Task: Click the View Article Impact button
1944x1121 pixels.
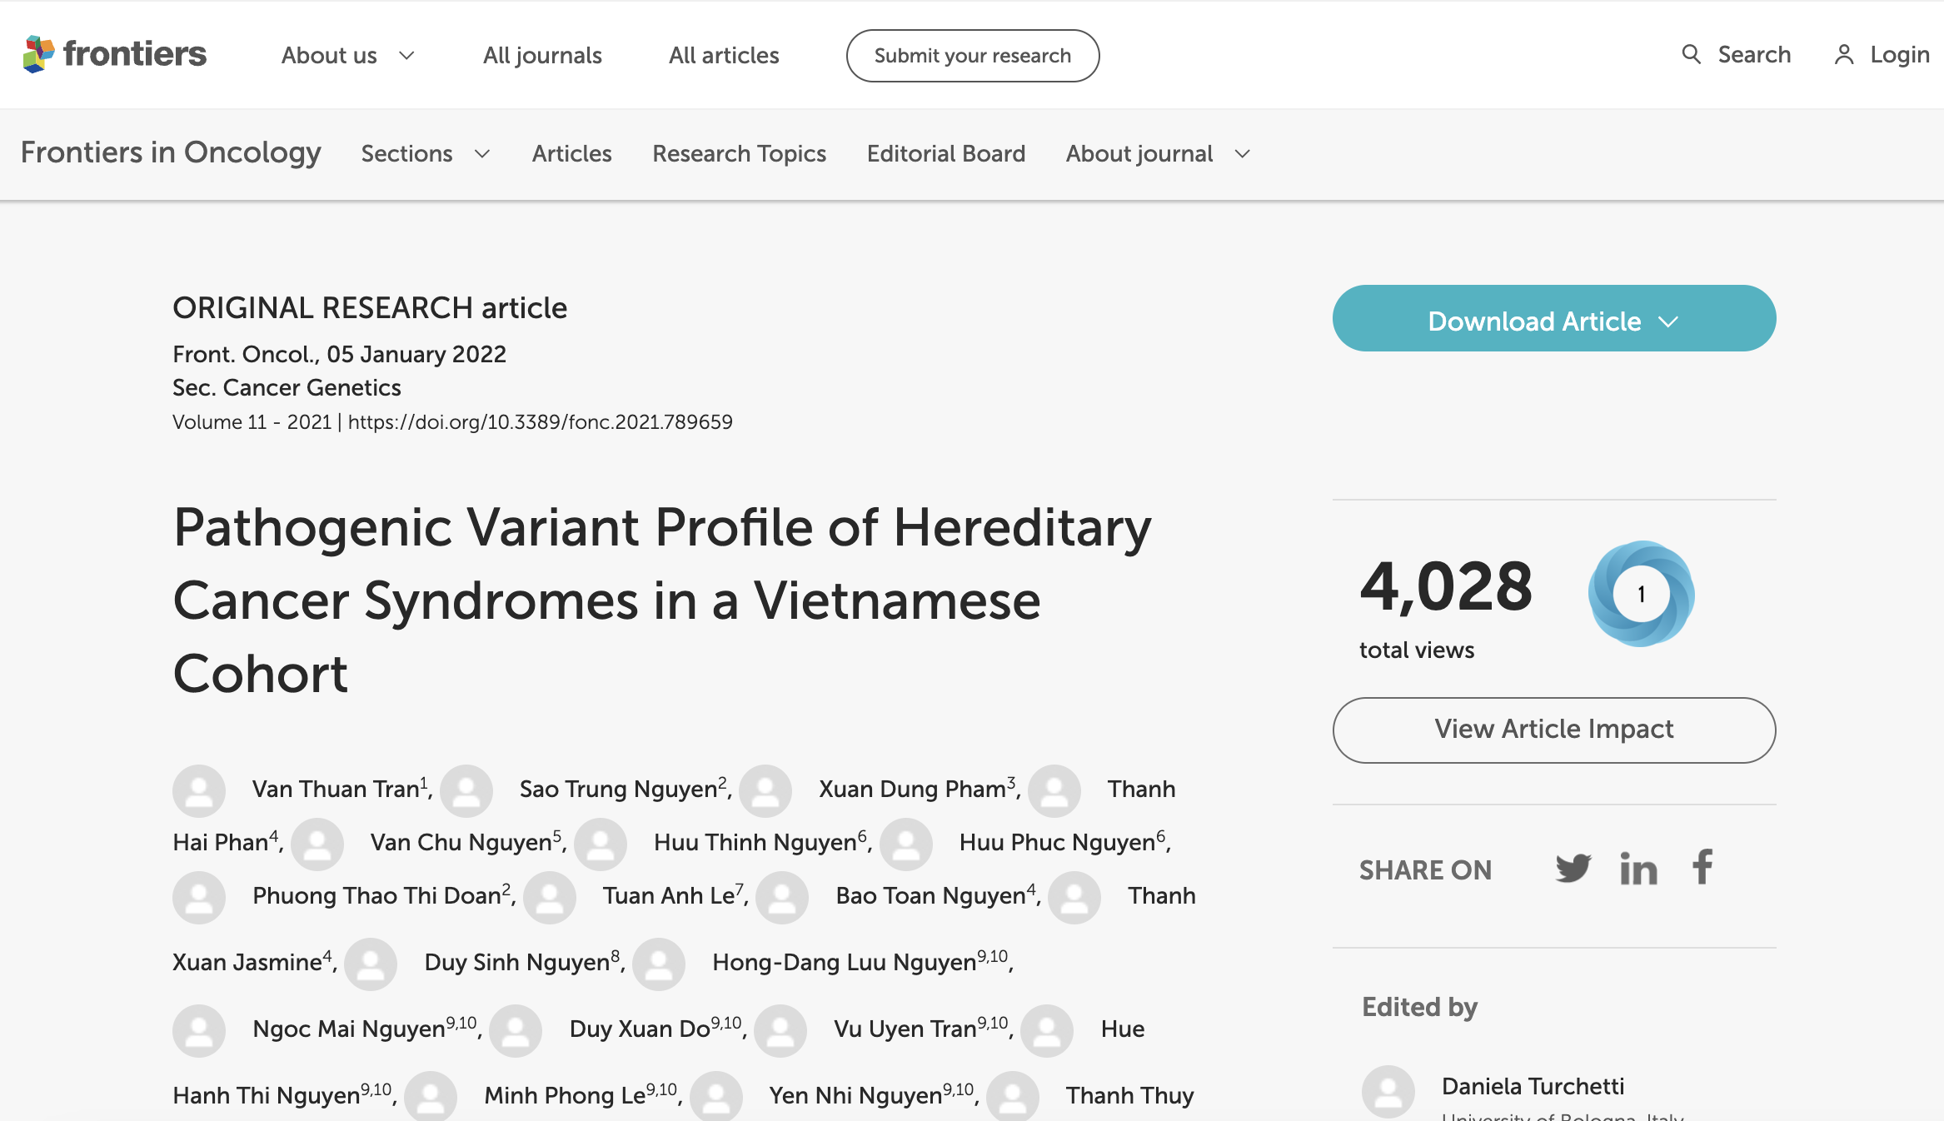Action: coord(1553,730)
